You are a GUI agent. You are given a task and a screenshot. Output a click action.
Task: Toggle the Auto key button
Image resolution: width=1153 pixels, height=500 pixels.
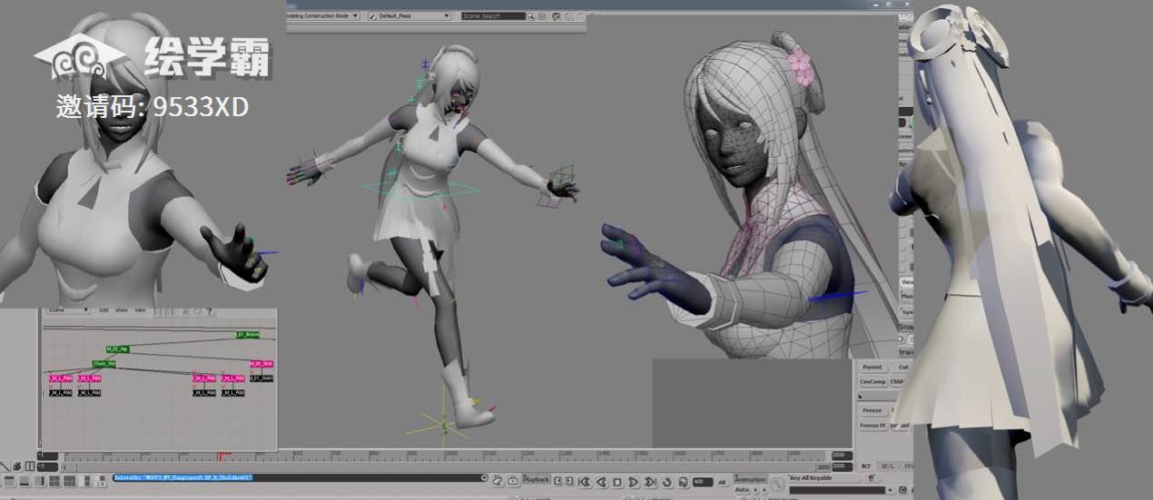(x=742, y=491)
